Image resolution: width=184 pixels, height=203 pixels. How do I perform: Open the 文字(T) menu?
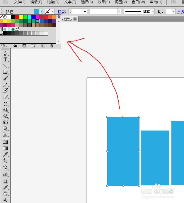coord(70,2)
